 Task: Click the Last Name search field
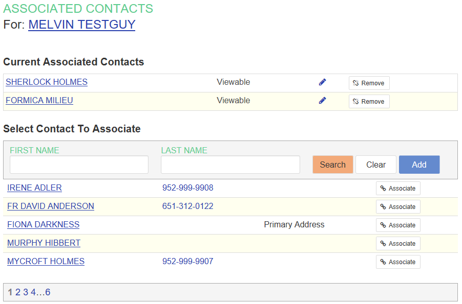[x=230, y=165]
